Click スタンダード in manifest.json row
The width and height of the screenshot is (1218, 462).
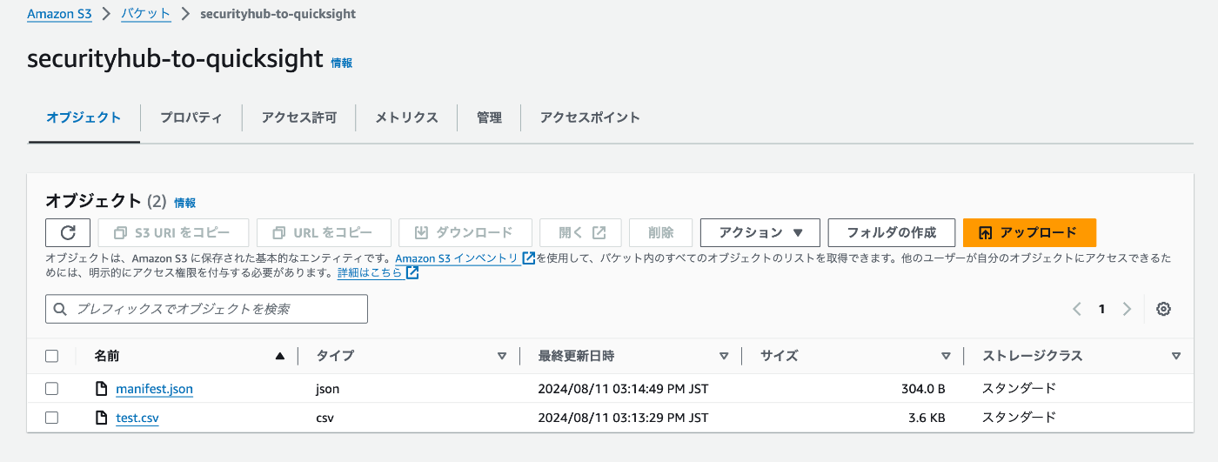(1019, 389)
